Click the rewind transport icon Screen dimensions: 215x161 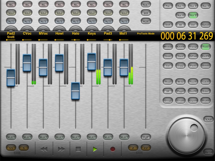coord(44,149)
